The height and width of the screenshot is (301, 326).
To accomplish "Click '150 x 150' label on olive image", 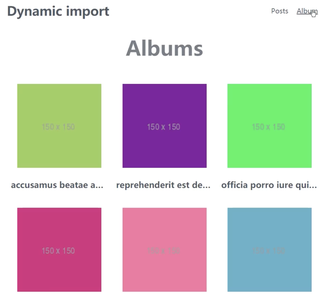I will pyautogui.click(x=58, y=127).
